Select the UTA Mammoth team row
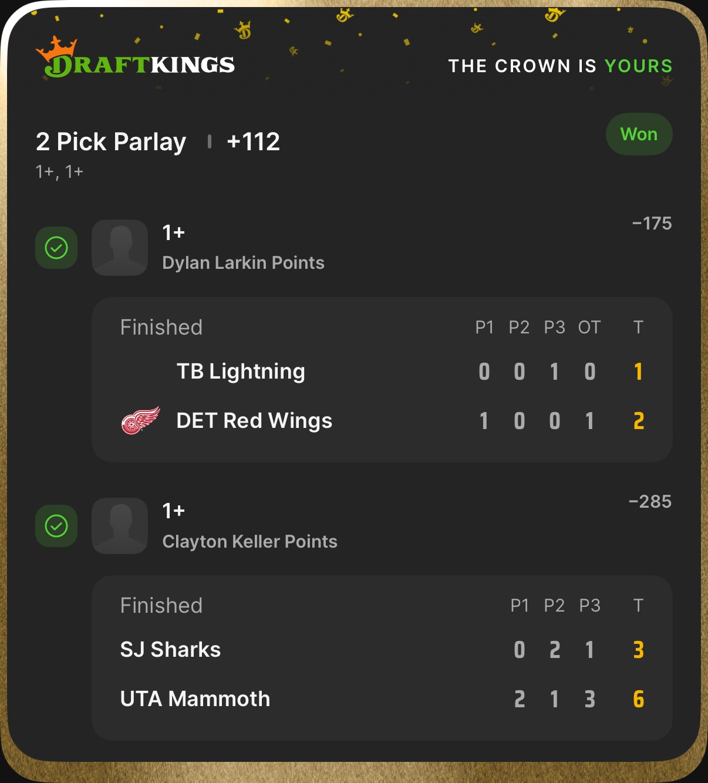This screenshot has height=783, width=708. [195, 699]
